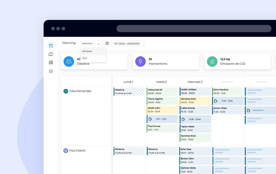Open the map view sidebar icon
This screenshot has width=276, height=174.
pos(51,62)
